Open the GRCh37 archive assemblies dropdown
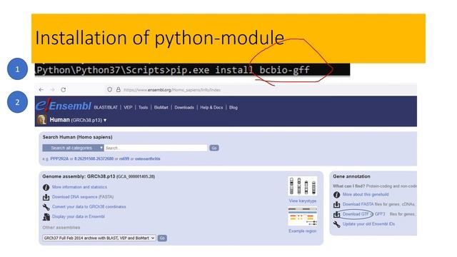The image size is (457, 257). pyautogui.click(x=99, y=238)
